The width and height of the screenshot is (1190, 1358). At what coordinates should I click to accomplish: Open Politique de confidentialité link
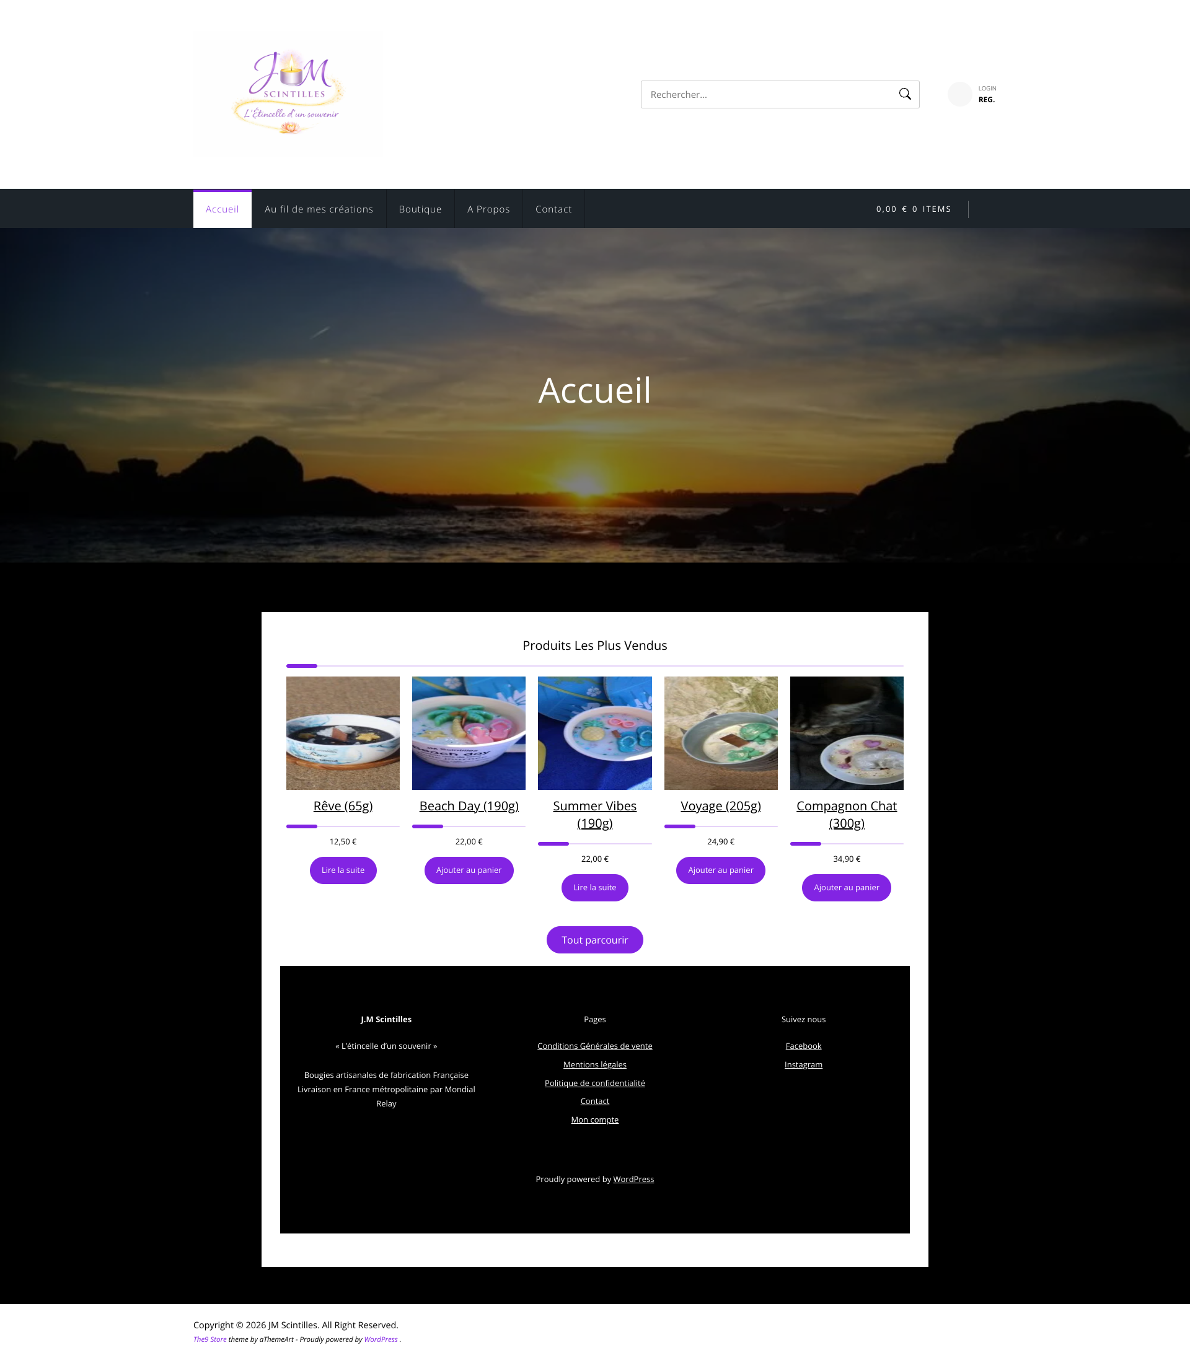coord(594,1083)
